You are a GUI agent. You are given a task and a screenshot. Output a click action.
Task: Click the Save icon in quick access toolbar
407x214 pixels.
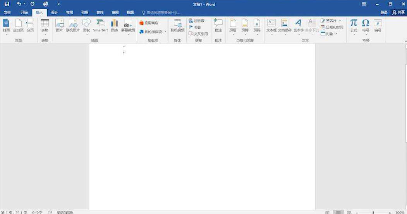[7, 4]
